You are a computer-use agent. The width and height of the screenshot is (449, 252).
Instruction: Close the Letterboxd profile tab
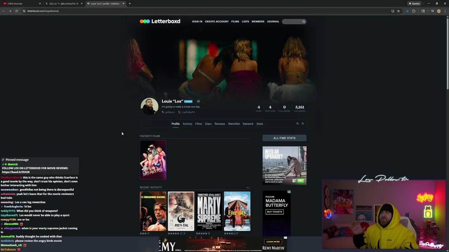[123, 3]
